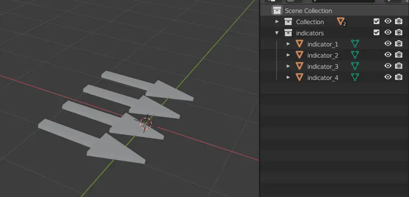Click the Scene Collection archive icon
This screenshot has width=409, height=197.
(x=277, y=10)
